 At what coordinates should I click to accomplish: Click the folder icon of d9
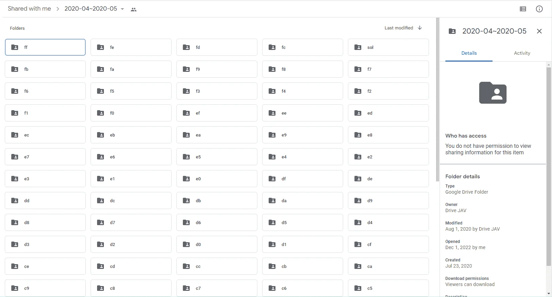point(358,201)
